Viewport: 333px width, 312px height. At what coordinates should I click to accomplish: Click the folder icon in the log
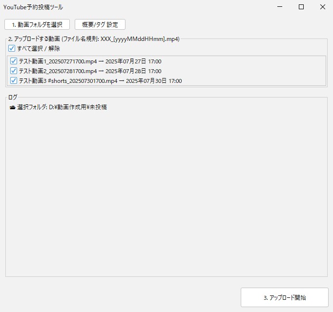point(13,107)
